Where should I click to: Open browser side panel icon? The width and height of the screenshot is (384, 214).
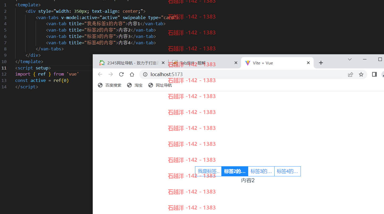pyautogui.click(x=374, y=74)
